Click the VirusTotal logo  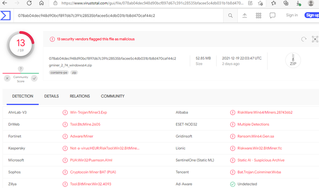5,15
